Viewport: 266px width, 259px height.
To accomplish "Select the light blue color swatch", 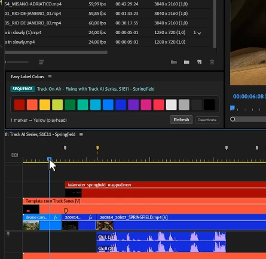I will pos(108,104).
